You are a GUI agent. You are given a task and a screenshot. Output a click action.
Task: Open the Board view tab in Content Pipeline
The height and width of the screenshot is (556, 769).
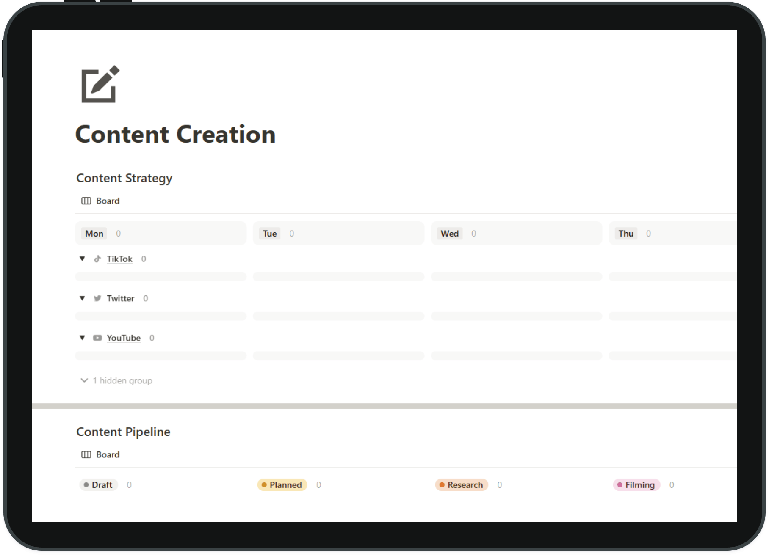100,454
